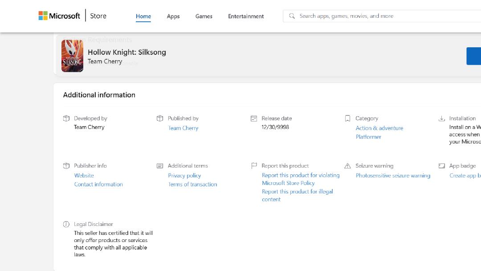
Task: Click the Hollow Knight Silksong thumbnail
Action: [72, 56]
